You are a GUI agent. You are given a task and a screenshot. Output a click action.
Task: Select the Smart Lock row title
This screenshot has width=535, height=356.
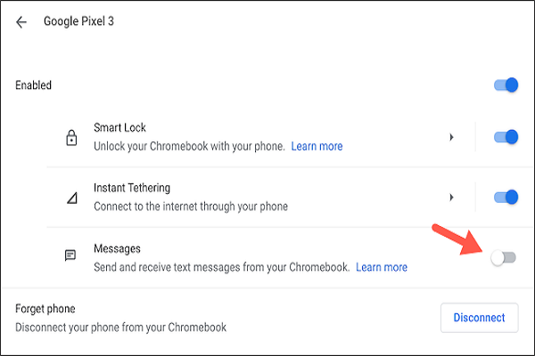(119, 127)
